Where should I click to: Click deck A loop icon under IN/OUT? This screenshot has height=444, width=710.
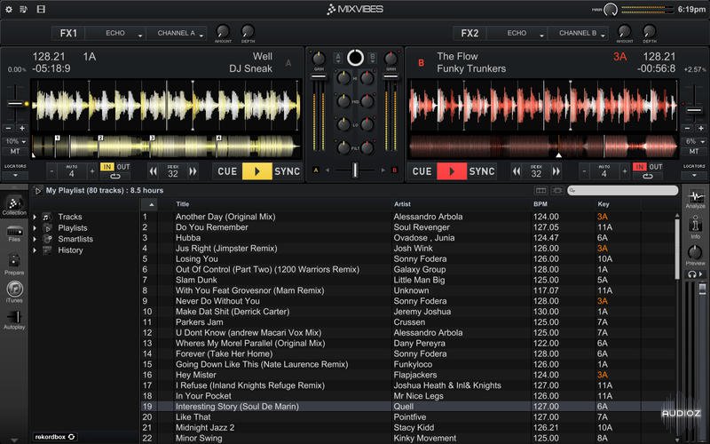pyautogui.click(x=115, y=176)
